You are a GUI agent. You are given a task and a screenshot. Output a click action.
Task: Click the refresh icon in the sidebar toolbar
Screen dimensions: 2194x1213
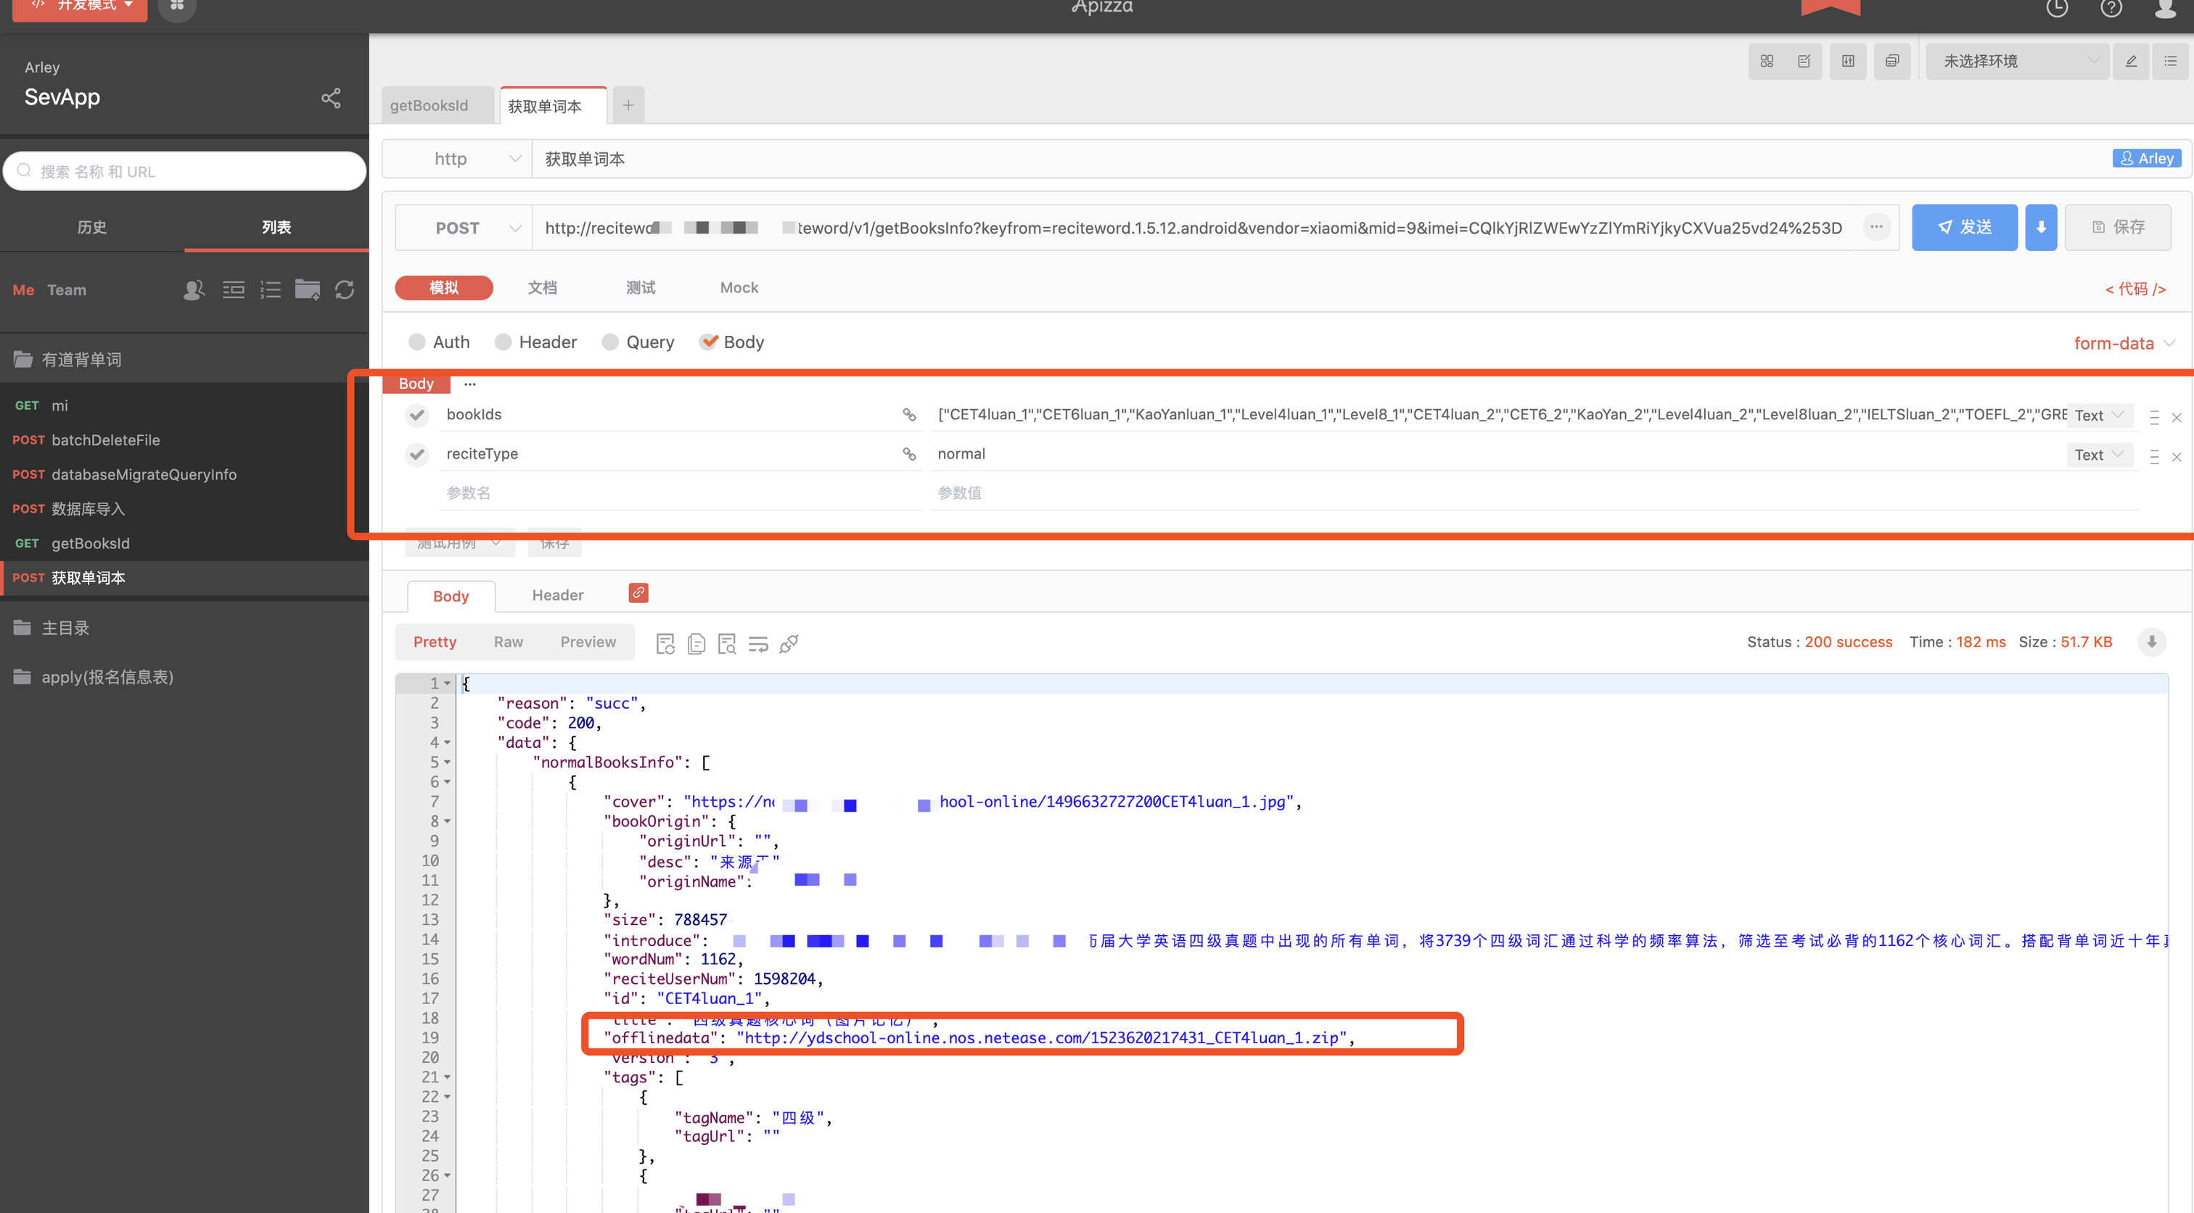(345, 289)
